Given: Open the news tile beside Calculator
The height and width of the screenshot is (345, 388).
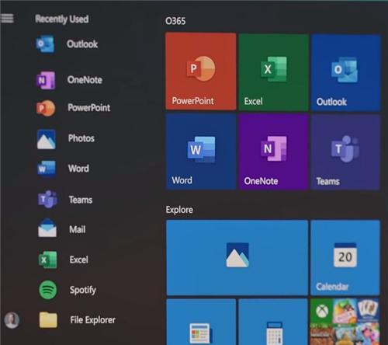Looking at the screenshot, I should pyautogui.click(x=201, y=322).
